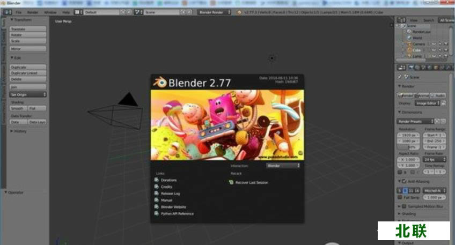This screenshot has height=245, width=455.
Task: Open the File menu
Action: (x=19, y=12)
